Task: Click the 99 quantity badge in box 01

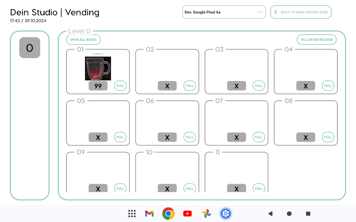Action: 98,86
